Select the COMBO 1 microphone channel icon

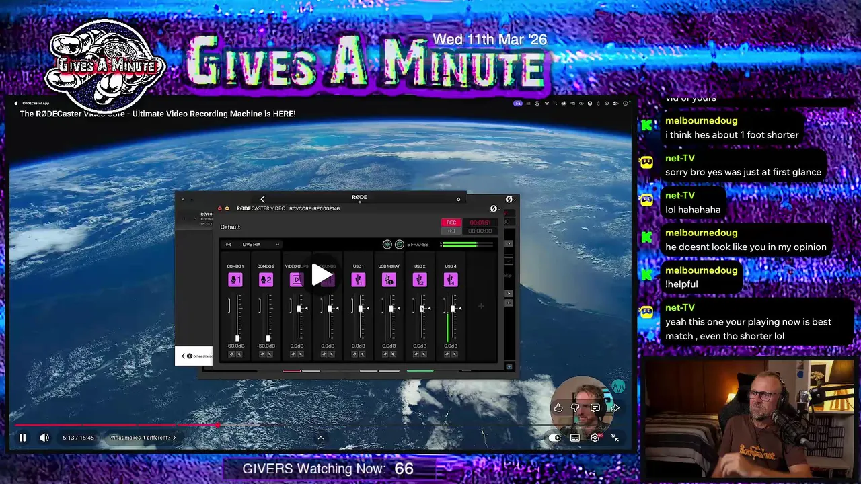235,280
